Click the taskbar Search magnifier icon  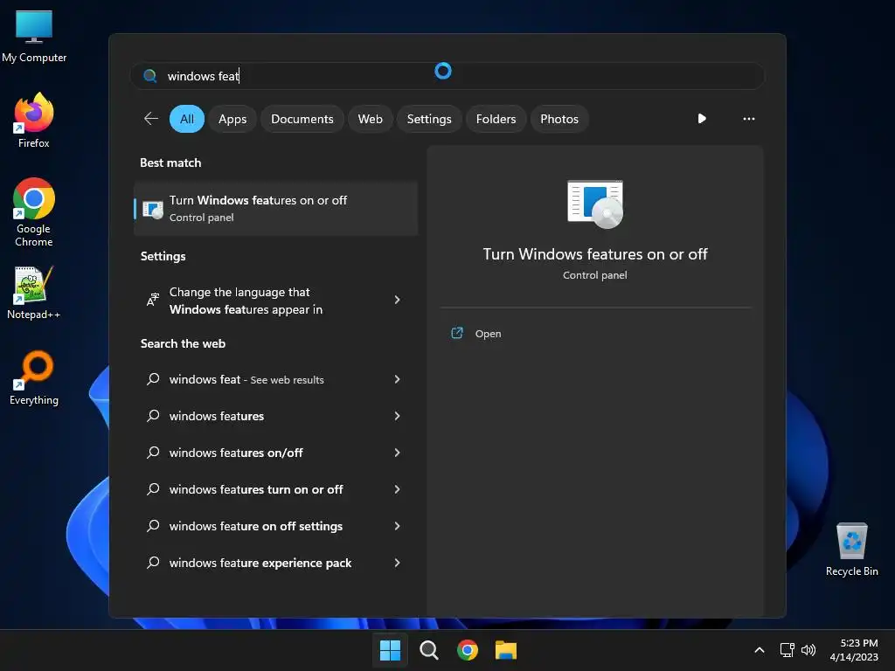[x=428, y=650]
